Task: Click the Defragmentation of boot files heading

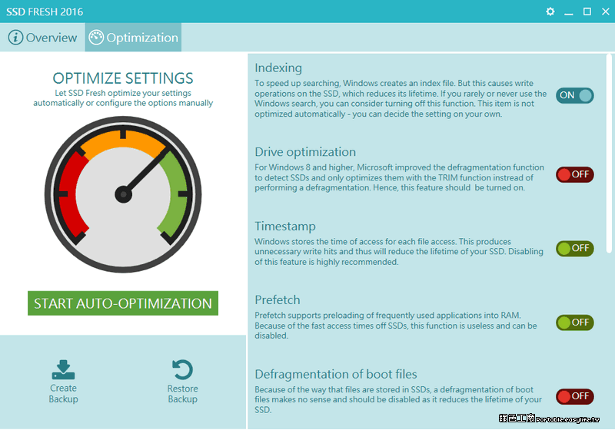Action: point(336,374)
